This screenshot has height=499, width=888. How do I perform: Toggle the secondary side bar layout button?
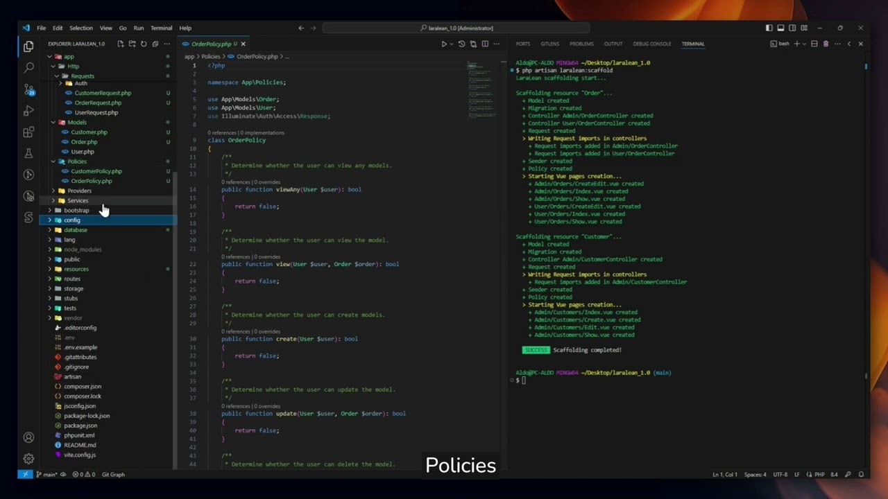pyautogui.click(x=792, y=28)
